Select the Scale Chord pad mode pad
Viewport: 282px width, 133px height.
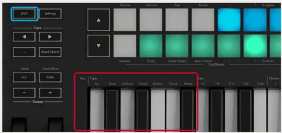[177, 46]
